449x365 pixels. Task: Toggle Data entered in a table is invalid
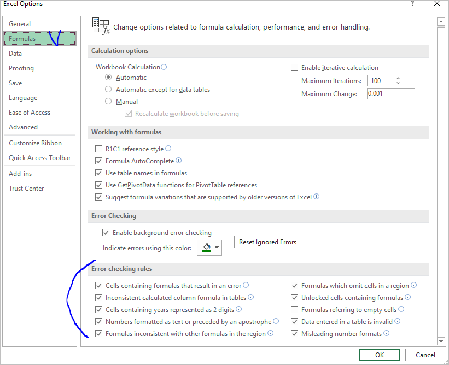(294, 321)
